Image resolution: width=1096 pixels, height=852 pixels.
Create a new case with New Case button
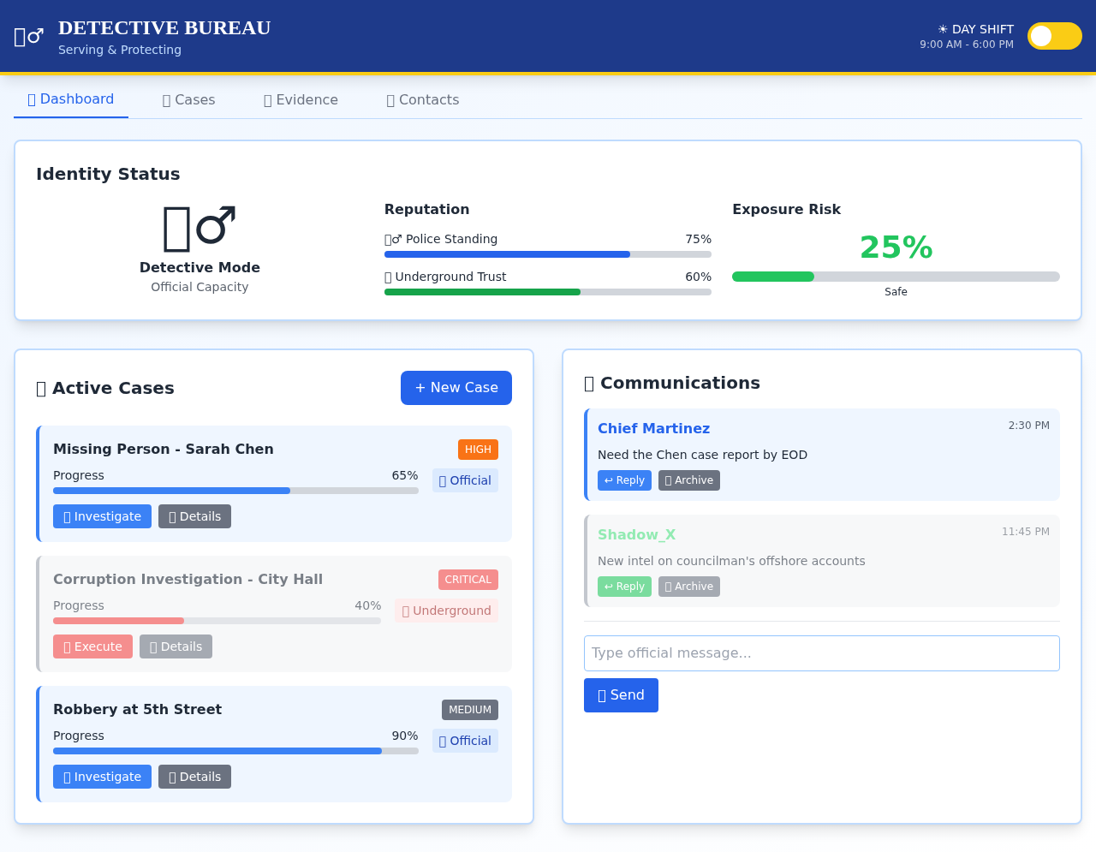click(x=456, y=388)
